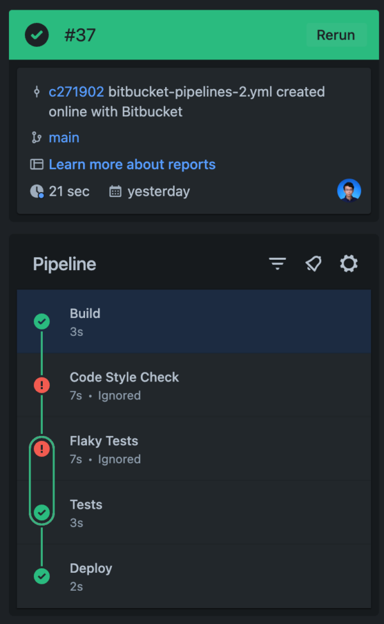
Task: Select the Tests step
Action: point(194,513)
